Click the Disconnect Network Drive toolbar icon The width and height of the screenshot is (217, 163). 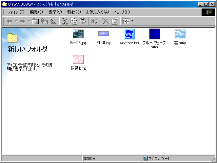53,21
